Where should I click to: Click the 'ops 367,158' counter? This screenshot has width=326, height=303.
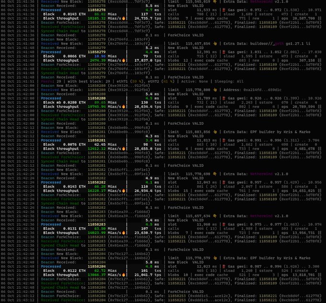(298, 60)
